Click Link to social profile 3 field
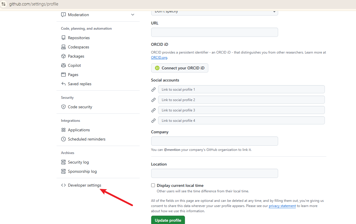Viewport: 356px width, 224px height. point(241,110)
